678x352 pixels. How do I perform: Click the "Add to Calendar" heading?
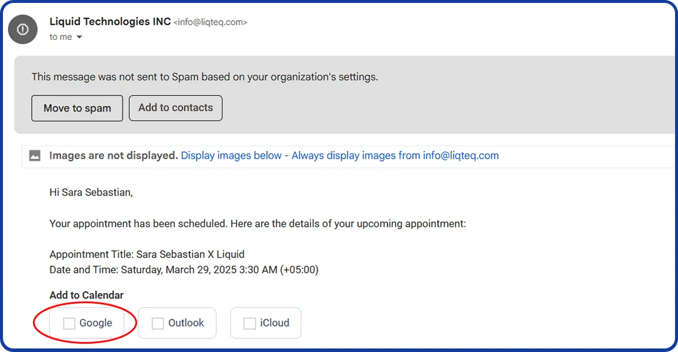[87, 295]
